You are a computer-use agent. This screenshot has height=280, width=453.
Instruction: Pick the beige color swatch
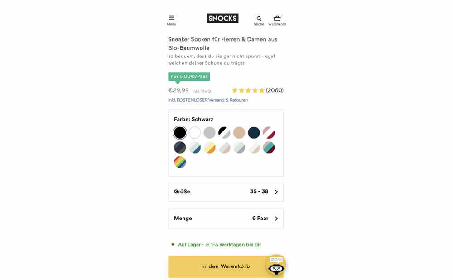(239, 133)
